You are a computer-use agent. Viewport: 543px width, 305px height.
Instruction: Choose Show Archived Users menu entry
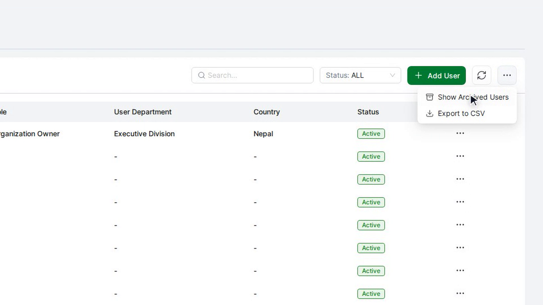pyautogui.click(x=467, y=97)
